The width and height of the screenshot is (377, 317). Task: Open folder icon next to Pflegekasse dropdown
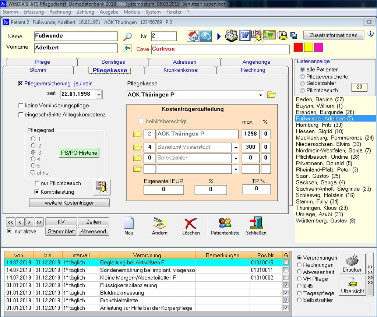(272, 95)
